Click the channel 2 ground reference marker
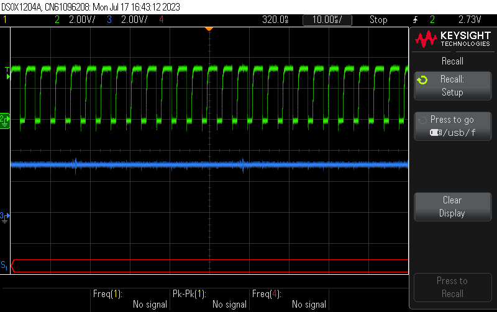The height and width of the screenshot is (312, 497). 5,120
